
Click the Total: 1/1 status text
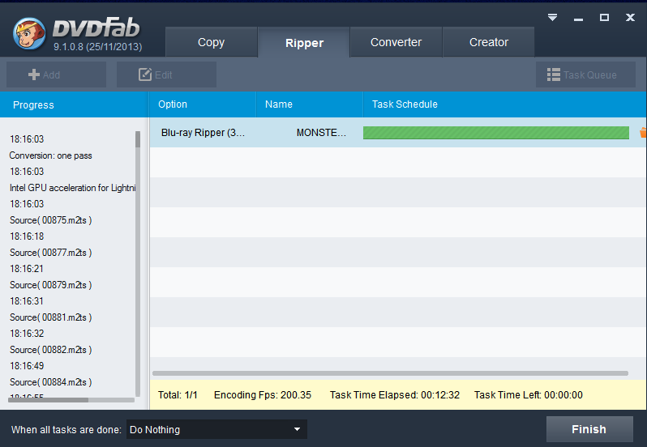coord(178,395)
